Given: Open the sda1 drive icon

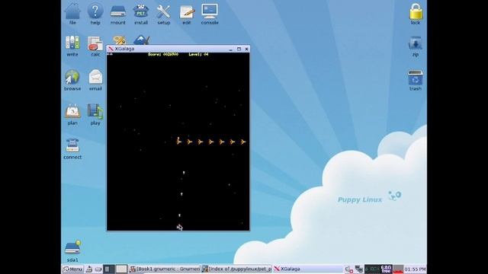Looking at the screenshot, I should pyautogui.click(x=72, y=248).
